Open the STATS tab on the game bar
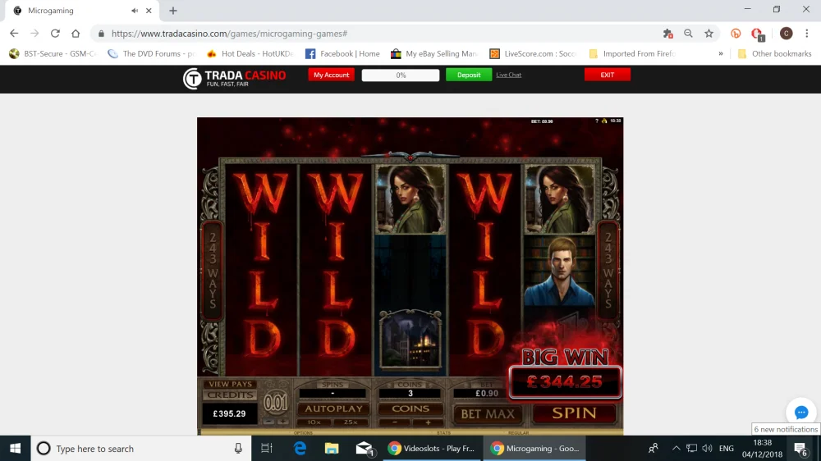 443,433
